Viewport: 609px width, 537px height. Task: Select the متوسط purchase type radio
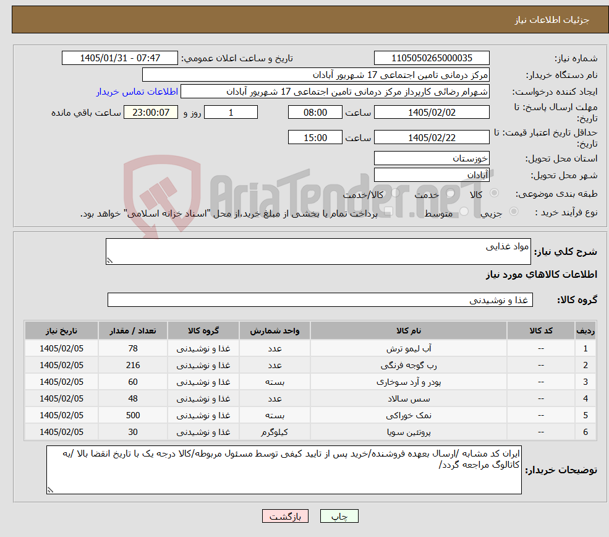[x=464, y=212]
